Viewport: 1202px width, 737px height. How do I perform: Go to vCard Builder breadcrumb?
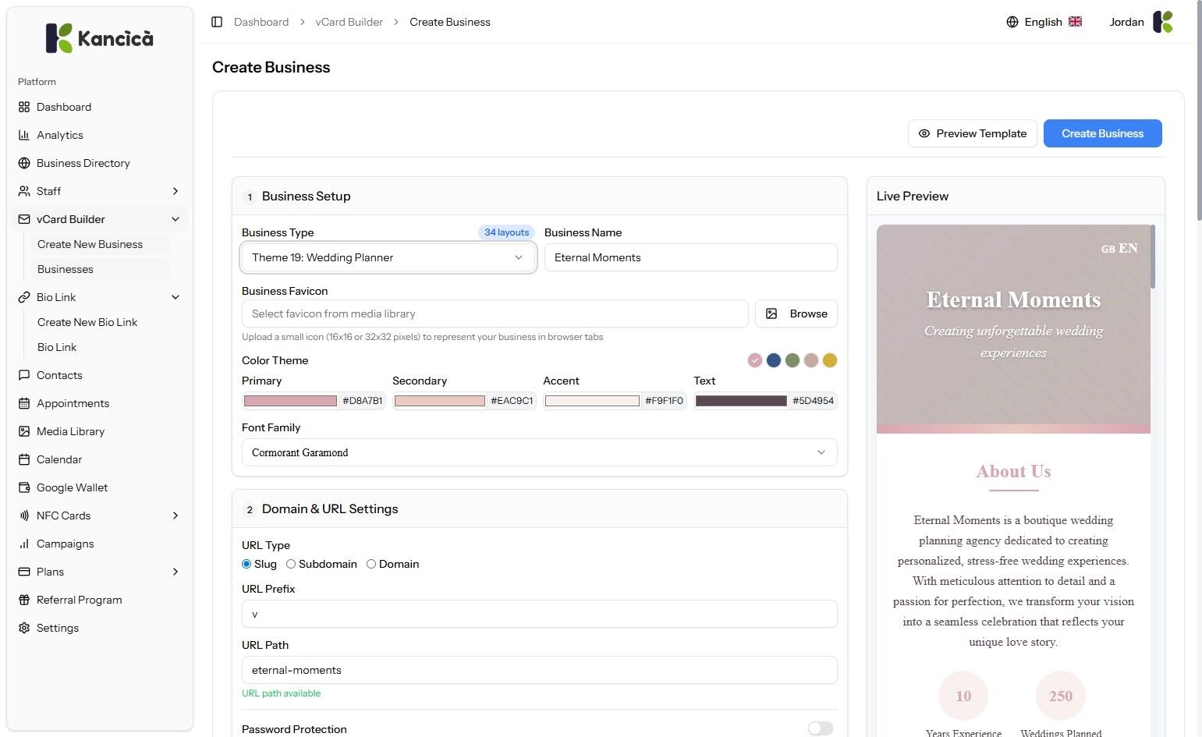[349, 22]
